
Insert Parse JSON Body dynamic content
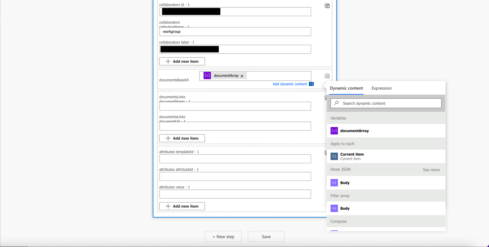(x=386, y=183)
